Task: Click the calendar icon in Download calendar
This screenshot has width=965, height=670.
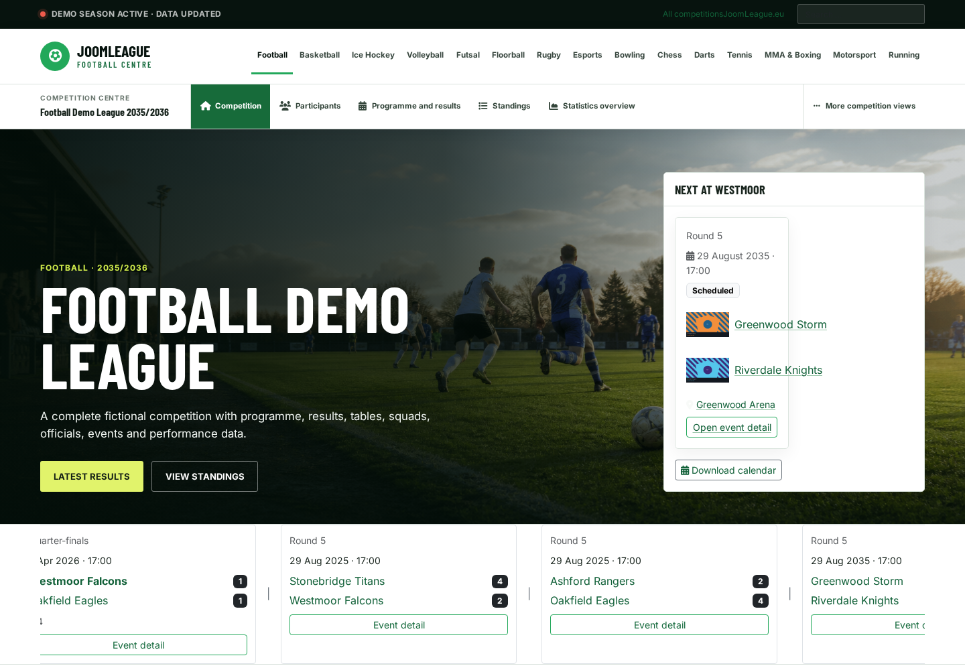Action: [x=685, y=470]
